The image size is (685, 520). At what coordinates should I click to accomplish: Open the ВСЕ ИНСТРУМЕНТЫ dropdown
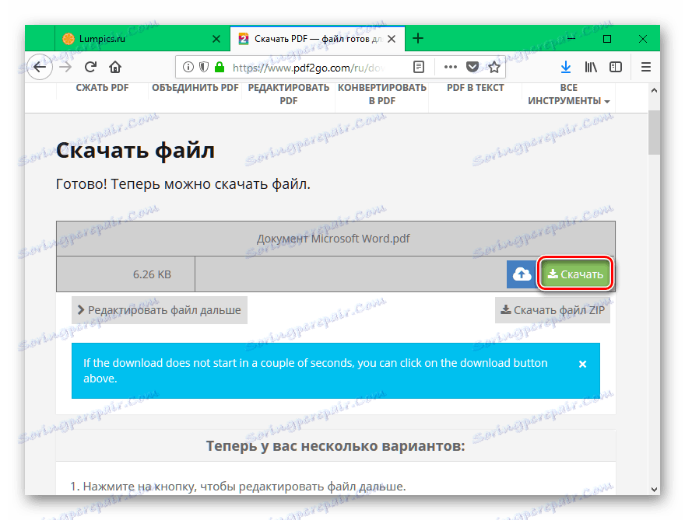pos(568,93)
